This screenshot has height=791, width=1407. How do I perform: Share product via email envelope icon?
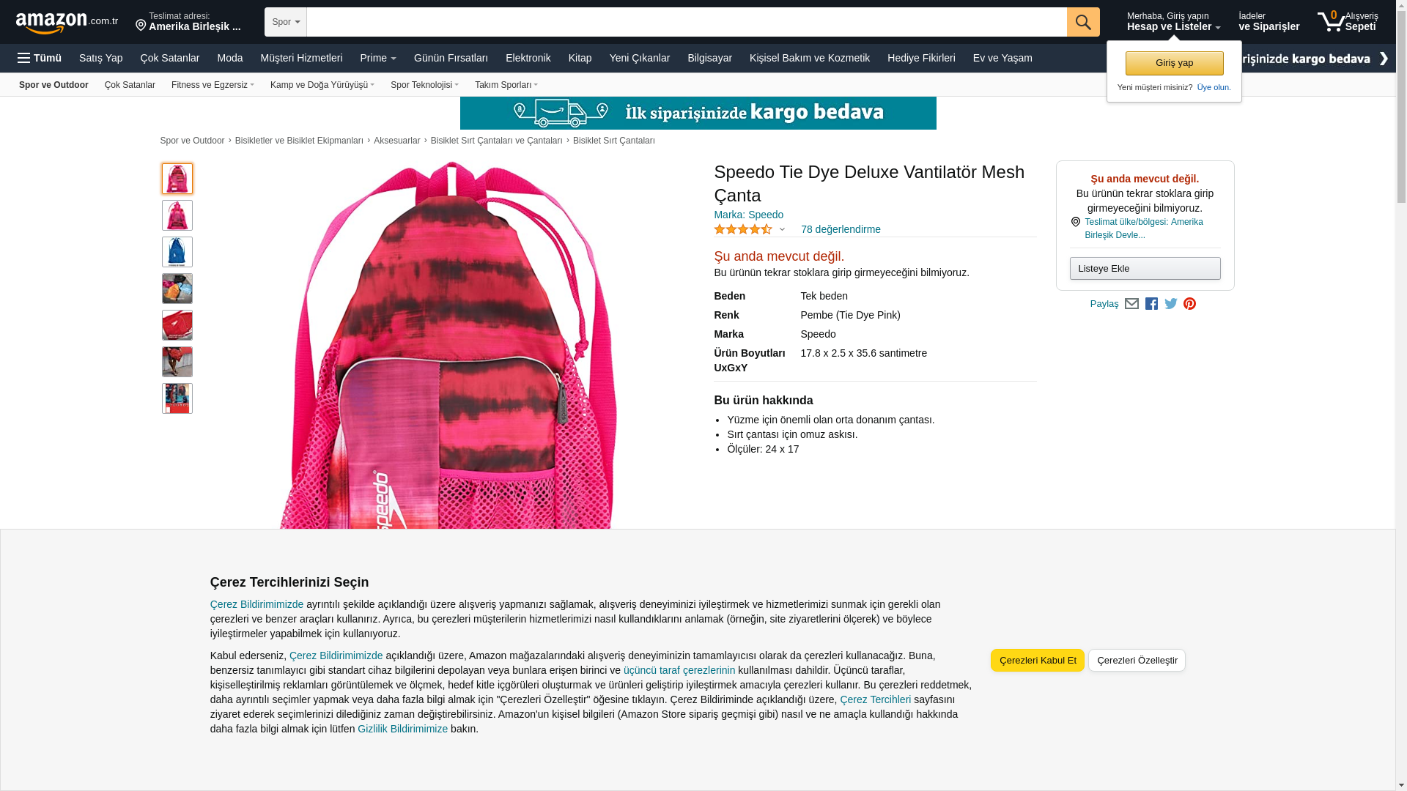[1131, 304]
